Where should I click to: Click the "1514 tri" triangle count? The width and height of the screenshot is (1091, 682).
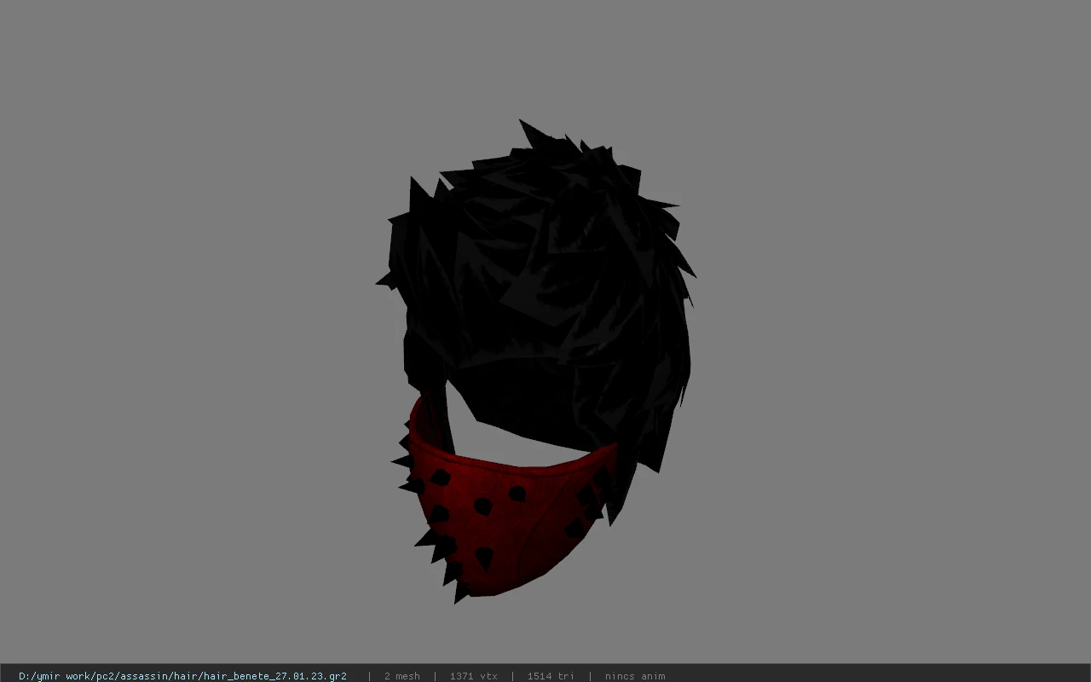coord(551,676)
